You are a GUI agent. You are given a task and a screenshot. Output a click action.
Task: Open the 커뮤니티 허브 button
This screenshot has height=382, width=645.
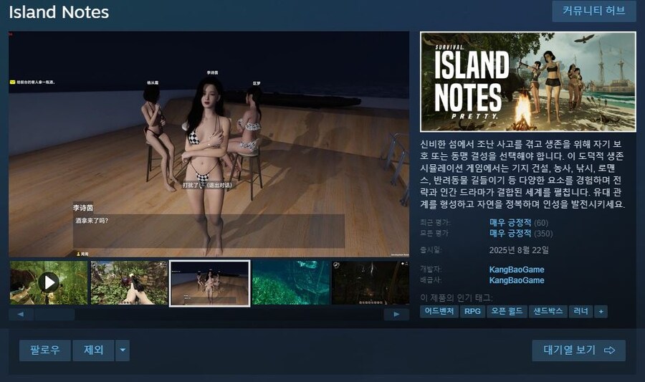pyautogui.click(x=593, y=11)
